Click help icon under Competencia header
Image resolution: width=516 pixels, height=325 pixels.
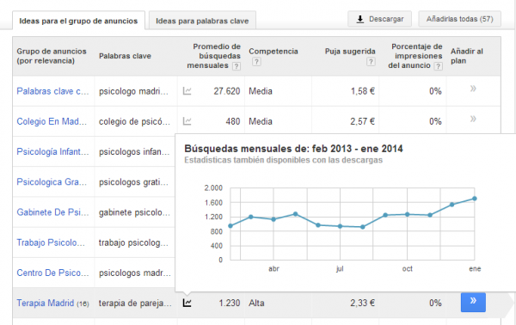pos(256,62)
